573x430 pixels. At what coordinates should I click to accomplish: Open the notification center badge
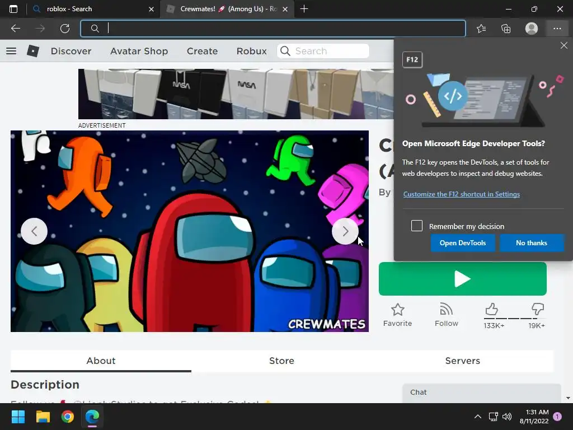pyautogui.click(x=557, y=417)
